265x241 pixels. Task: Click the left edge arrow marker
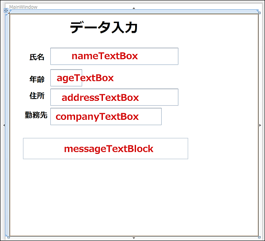(x=4, y=125)
